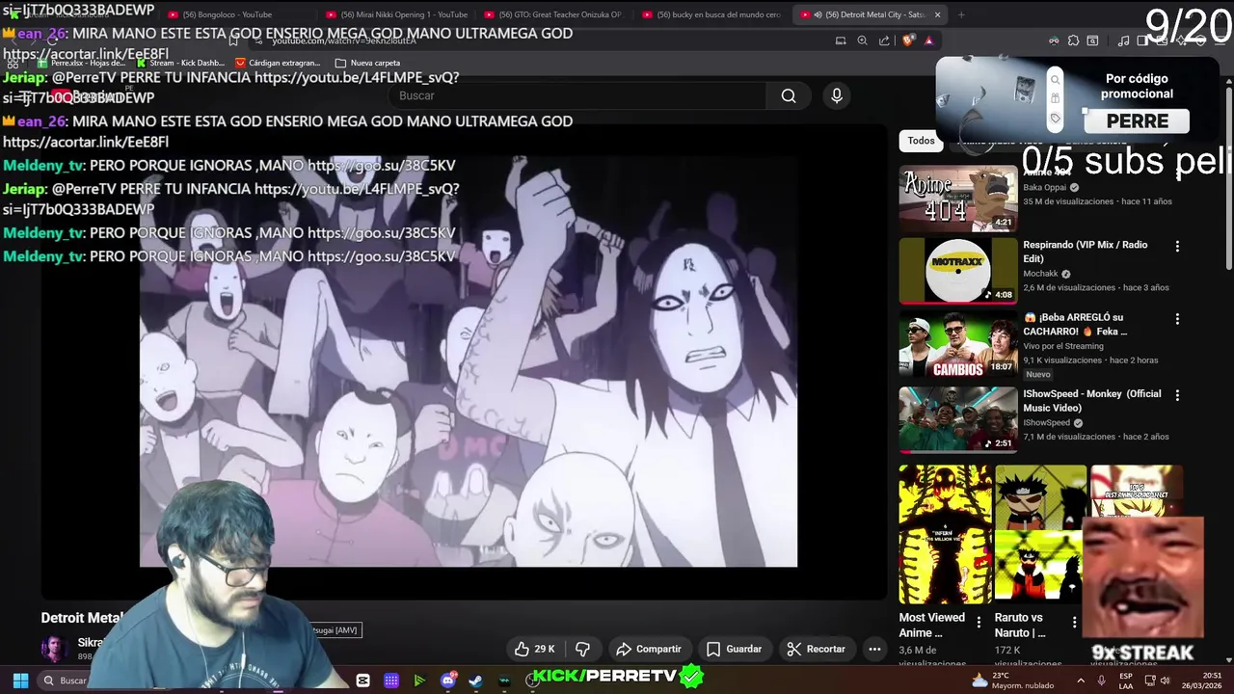Open options for Most Viewed Anime short
Viewport: 1234px width, 694px height.
(979, 623)
